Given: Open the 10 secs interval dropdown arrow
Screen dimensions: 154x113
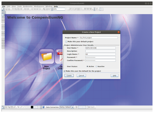Looking at the screenshot, I should pyautogui.click(x=87, y=107).
